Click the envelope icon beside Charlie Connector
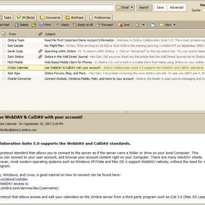Screen dimensions: 205x205 pos(4,78)
